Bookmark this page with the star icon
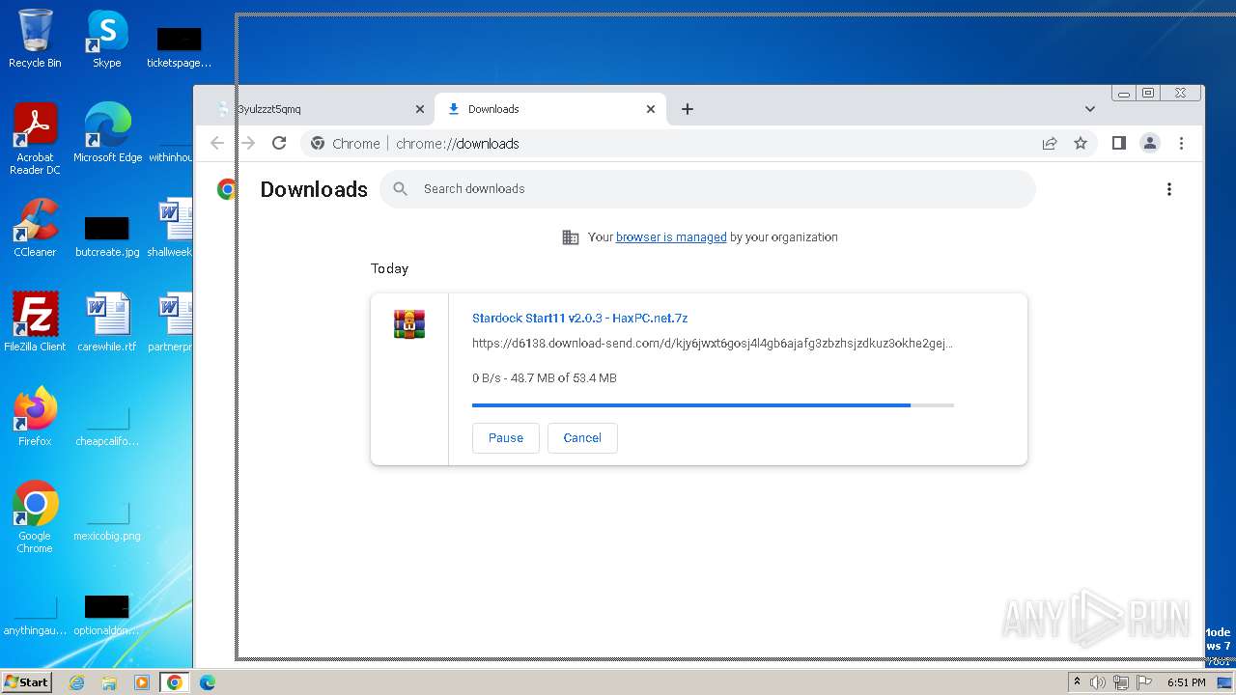The height and width of the screenshot is (695, 1236). pyautogui.click(x=1081, y=143)
